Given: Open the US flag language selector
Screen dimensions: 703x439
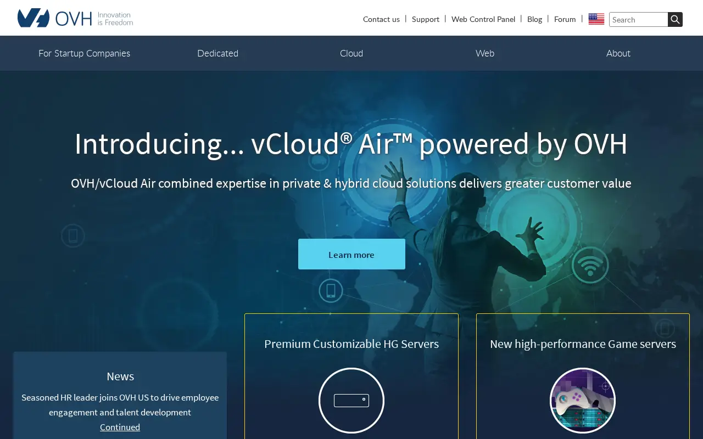Looking at the screenshot, I should 596,19.
